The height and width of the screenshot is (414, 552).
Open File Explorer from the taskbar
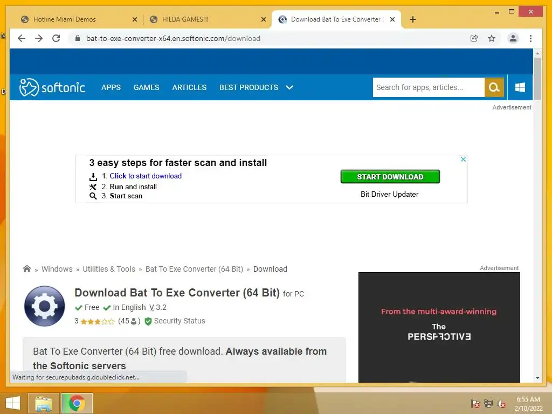pos(43,403)
